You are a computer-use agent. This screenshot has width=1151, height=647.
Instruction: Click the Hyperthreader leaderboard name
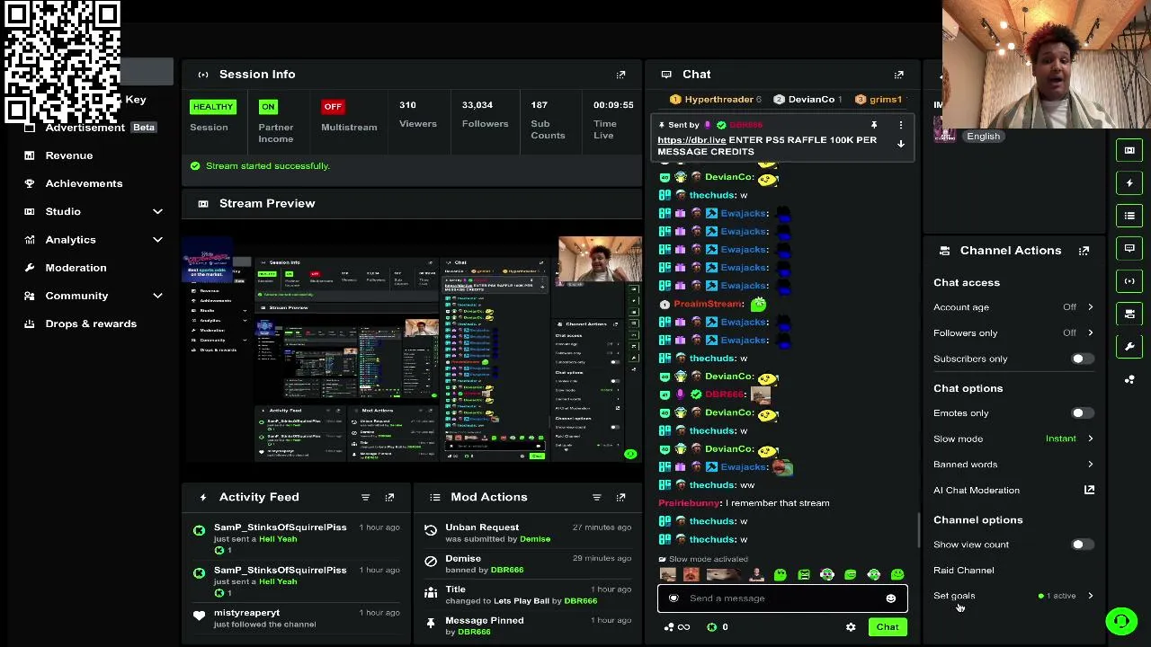pyautogui.click(x=718, y=100)
